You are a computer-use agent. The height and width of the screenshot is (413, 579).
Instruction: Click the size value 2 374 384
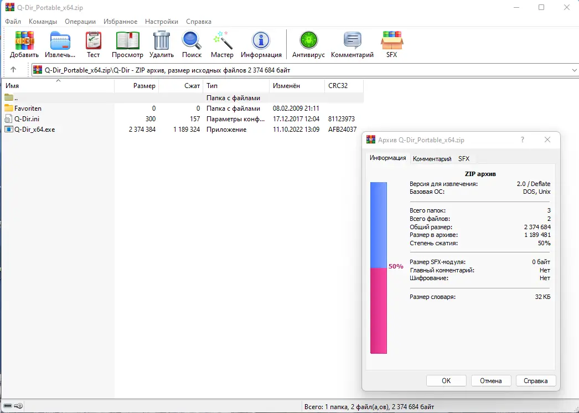[x=142, y=130]
